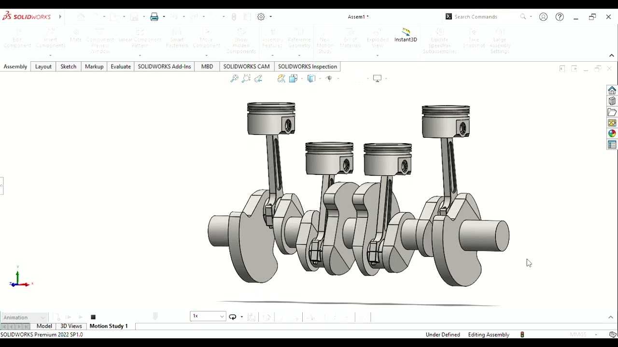Click the View Orientation cube icon
This screenshot has height=347, width=618.
click(293, 79)
